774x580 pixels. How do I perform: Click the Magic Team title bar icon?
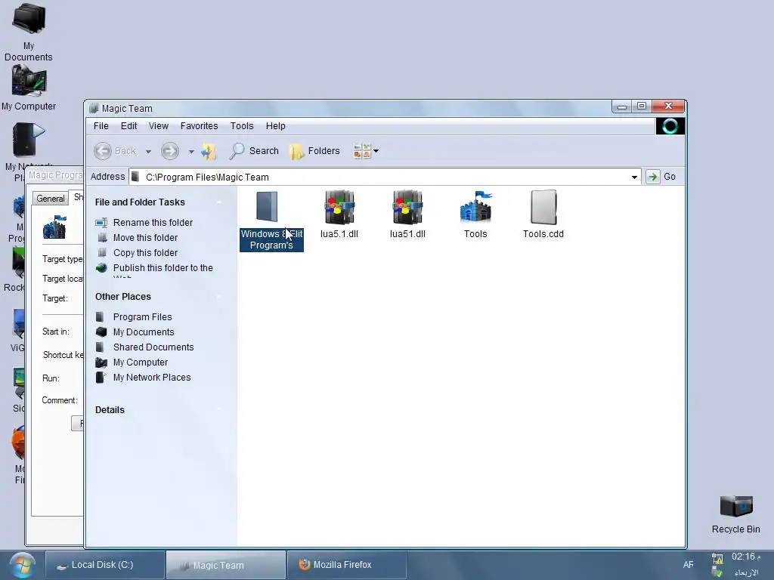[x=94, y=109]
